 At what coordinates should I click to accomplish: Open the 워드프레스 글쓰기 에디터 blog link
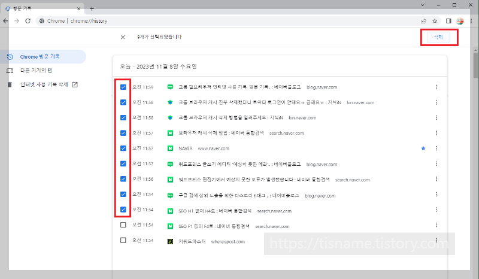239,164
